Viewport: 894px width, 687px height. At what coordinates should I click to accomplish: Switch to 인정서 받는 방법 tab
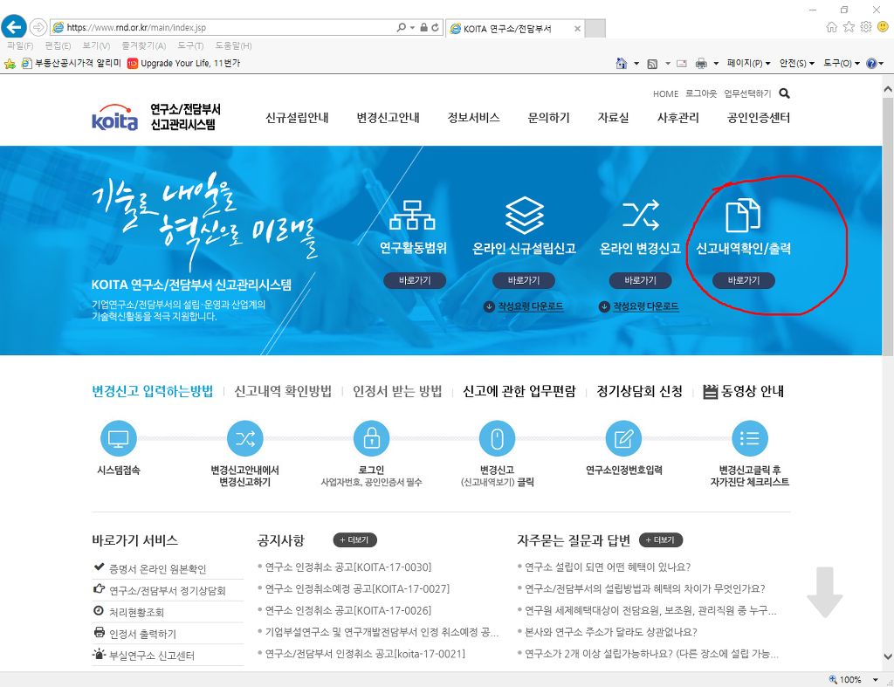click(x=397, y=391)
